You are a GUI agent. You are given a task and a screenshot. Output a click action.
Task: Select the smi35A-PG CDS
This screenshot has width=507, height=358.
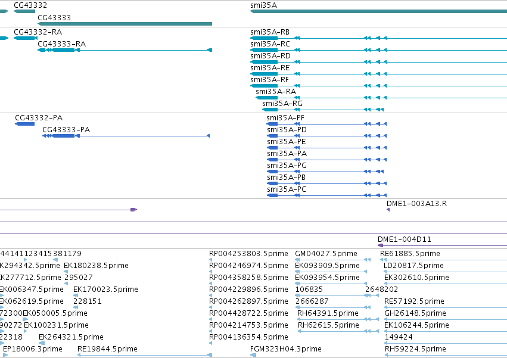287,166
